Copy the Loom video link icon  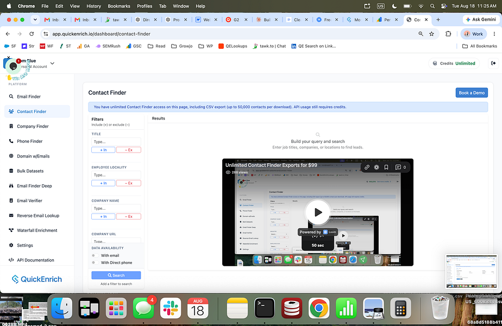(x=367, y=167)
